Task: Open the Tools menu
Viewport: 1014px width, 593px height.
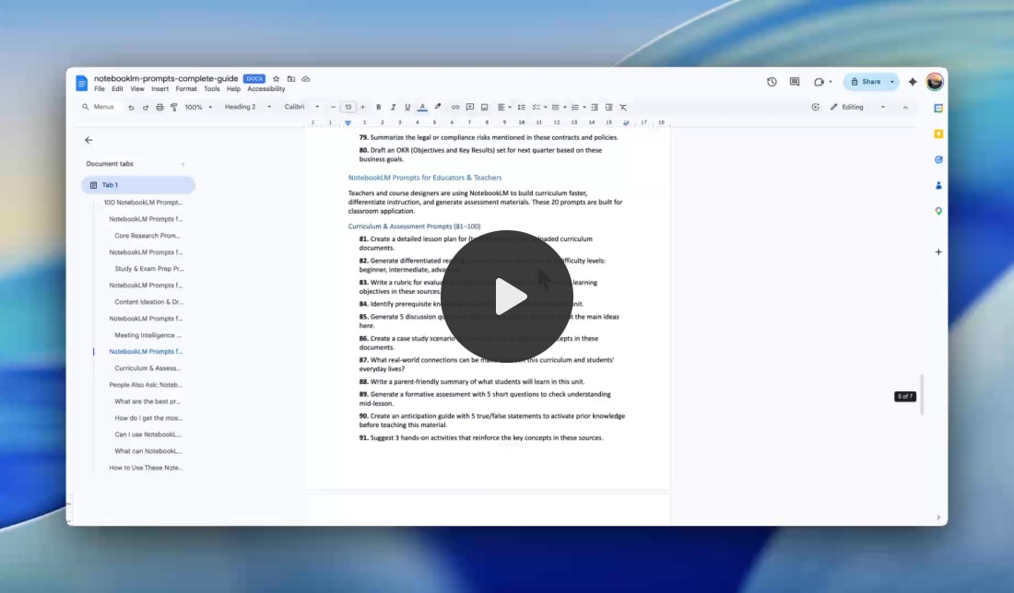Action: tap(211, 89)
